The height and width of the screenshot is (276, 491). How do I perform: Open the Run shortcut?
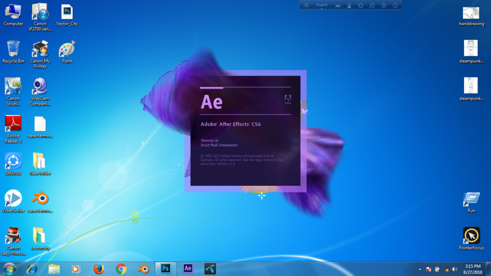(x=471, y=203)
